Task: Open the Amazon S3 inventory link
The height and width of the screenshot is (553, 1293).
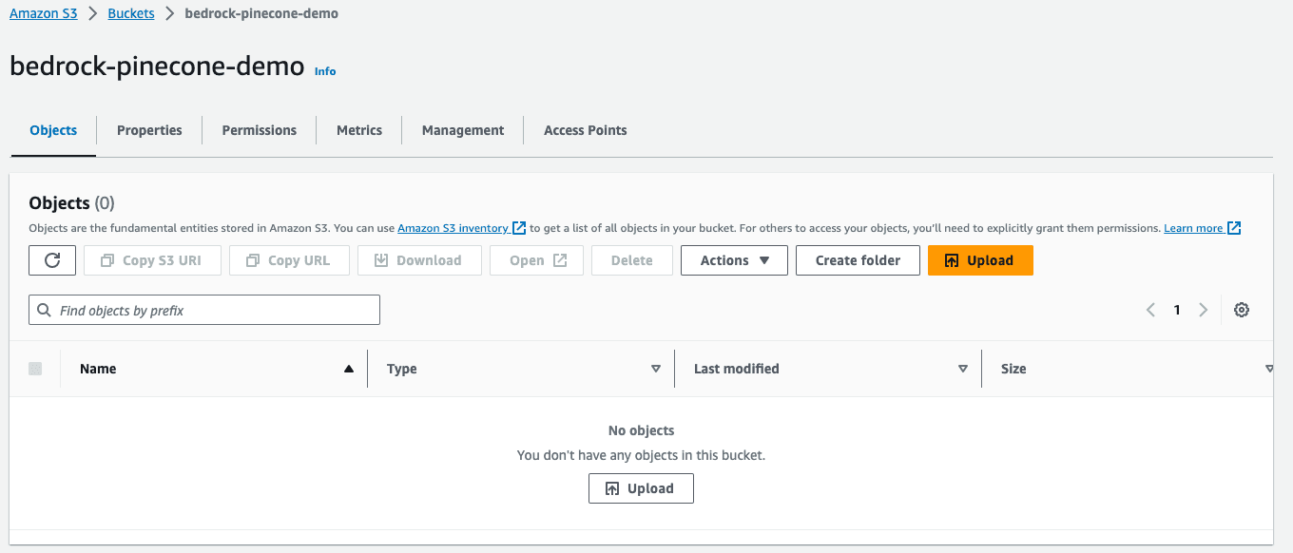Action: (453, 228)
